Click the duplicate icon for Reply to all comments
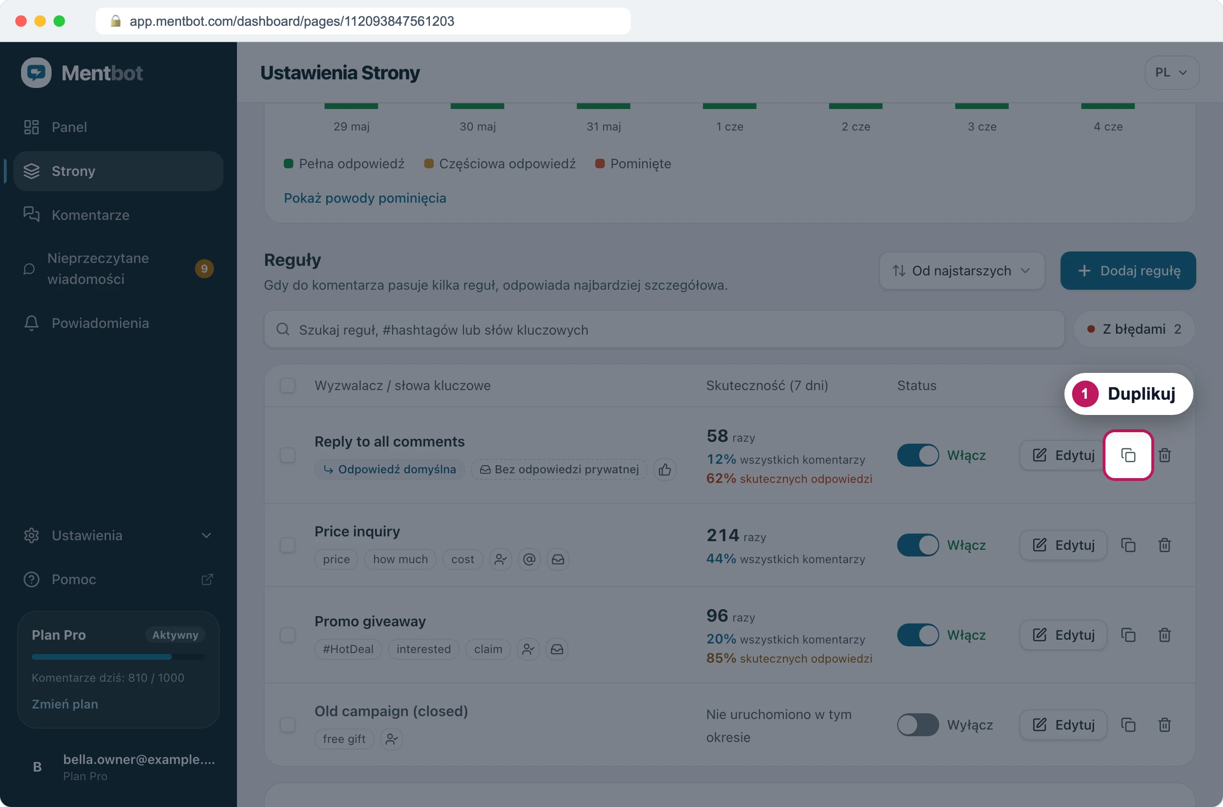1223x807 pixels. coord(1128,455)
